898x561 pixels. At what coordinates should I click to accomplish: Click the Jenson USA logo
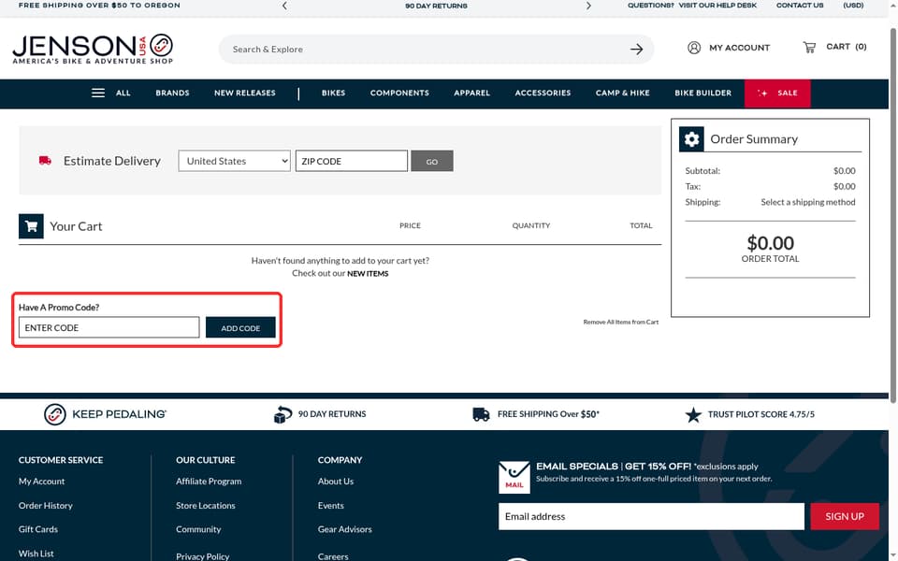[93, 49]
